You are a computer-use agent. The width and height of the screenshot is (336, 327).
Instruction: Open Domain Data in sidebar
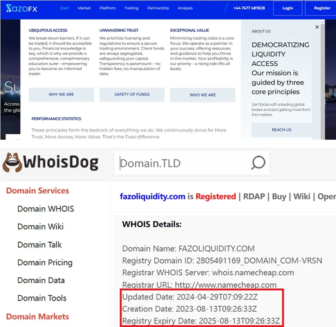(41, 280)
